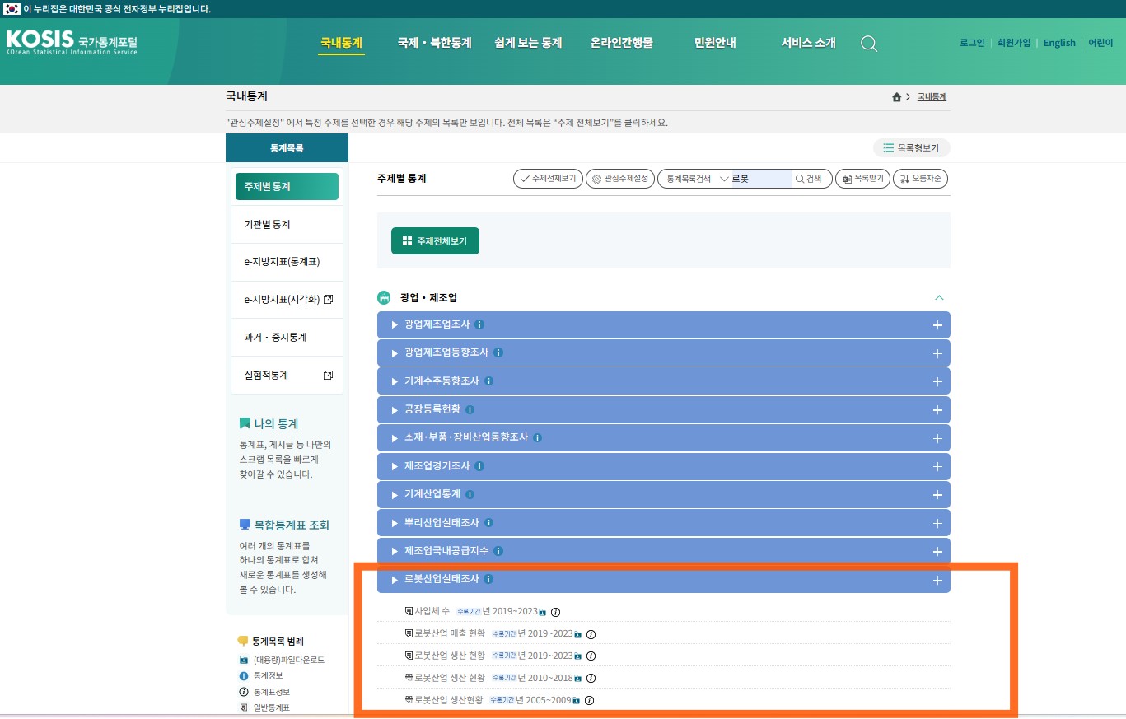Switch to 목록형보기 list view

(911, 148)
